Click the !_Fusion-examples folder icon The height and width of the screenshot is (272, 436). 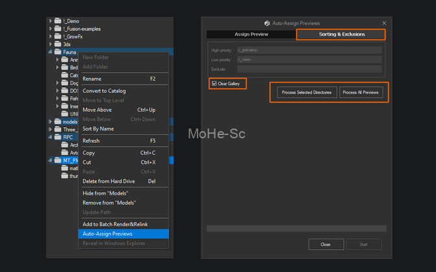tap(57, 29)
